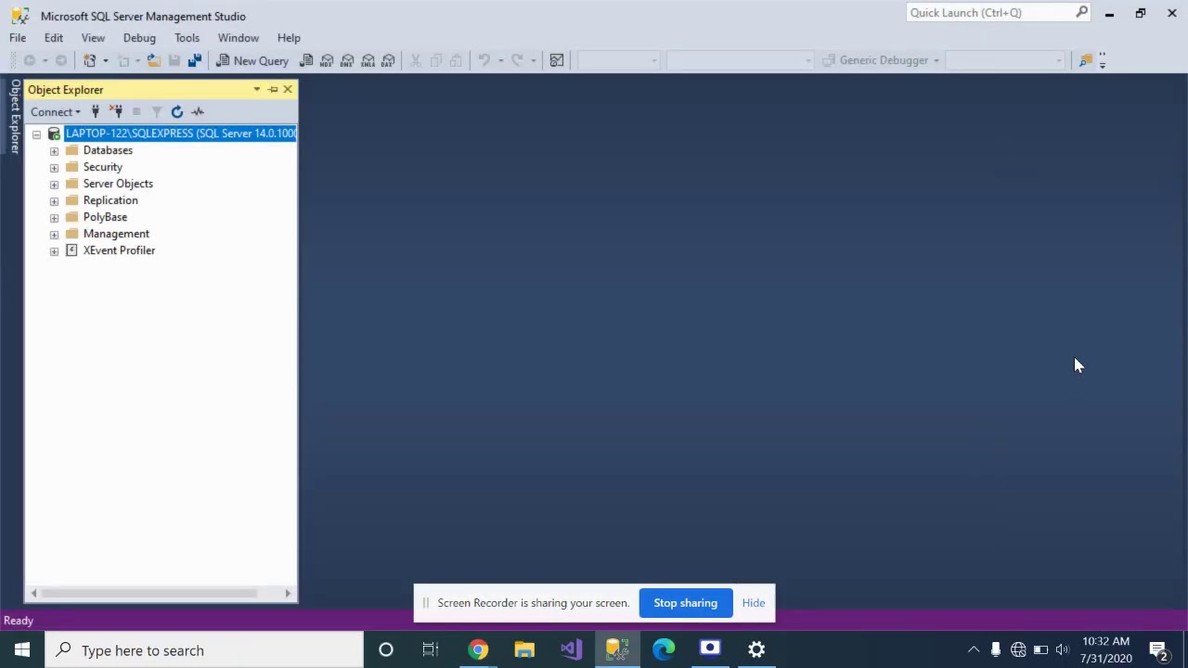This screenshot has width=1188, height=668.
Task: Select the Server Objects tree label
Action: coord(118,184)
